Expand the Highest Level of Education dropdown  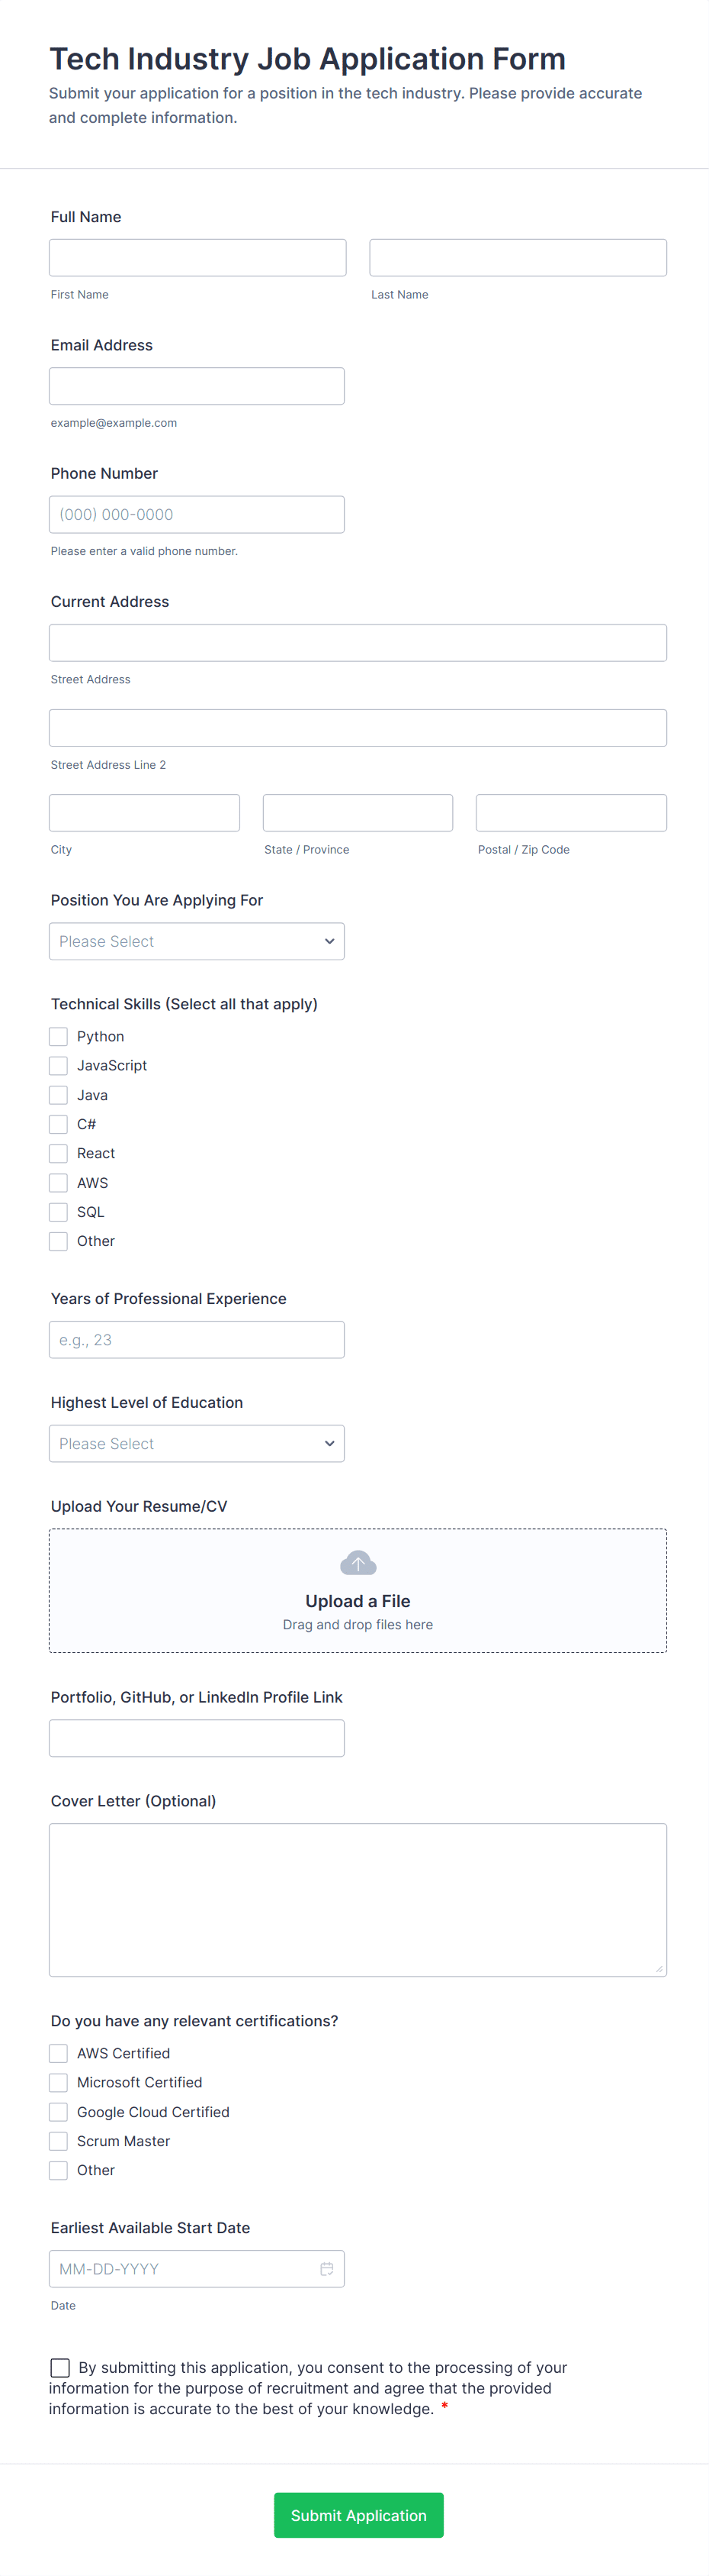tap(197, 1443)
